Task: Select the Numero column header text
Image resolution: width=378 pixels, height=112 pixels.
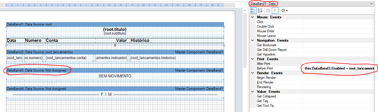Action: [33, 40]
